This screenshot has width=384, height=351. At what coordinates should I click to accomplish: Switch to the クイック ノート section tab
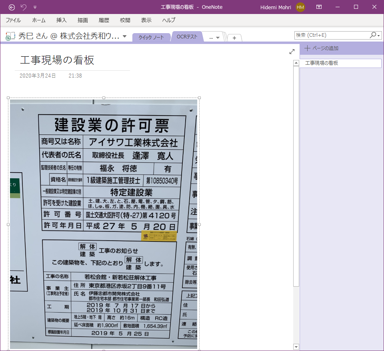click(x=151, y=37)
